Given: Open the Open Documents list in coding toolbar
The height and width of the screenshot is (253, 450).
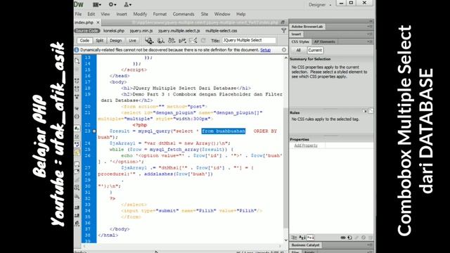Looking at the screenshot, I should click(77, 60).
